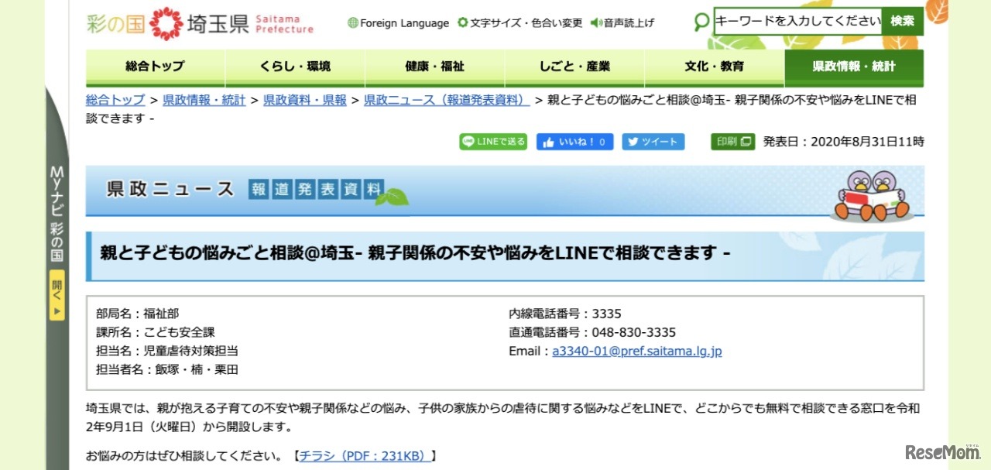
Task: Switch to the 文化・教育 tab
Action: coord(714,67)
